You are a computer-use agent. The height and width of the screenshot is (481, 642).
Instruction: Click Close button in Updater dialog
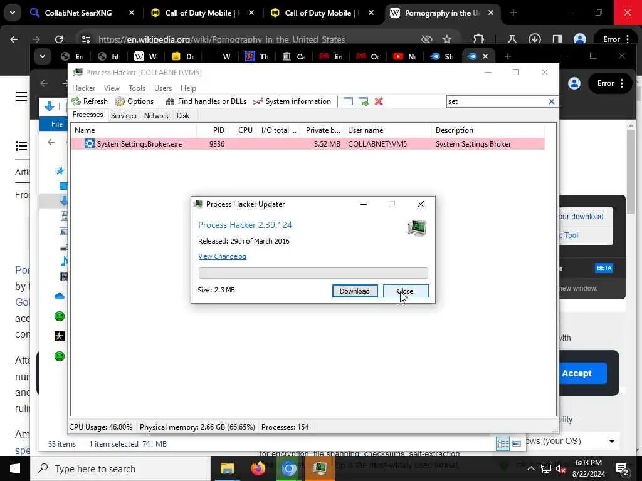406,291
